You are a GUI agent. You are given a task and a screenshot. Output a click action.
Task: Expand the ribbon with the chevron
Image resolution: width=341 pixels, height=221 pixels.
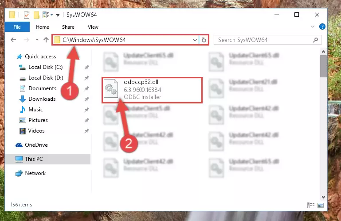(x=313, y=27)
